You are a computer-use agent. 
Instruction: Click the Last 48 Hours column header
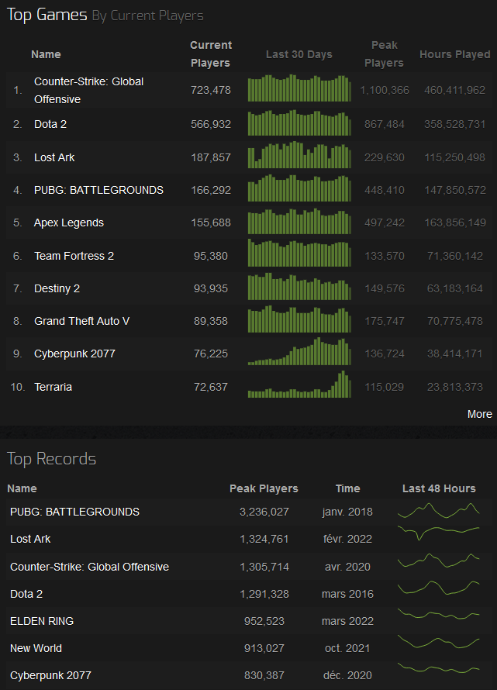439,488
